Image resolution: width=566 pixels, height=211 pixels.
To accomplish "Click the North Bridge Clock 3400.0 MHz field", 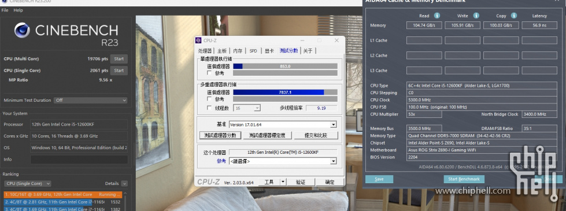I will (x=539, y=114).
